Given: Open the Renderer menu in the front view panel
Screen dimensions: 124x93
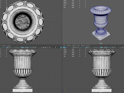Looking at the screenshot, I should coord(4,46).
